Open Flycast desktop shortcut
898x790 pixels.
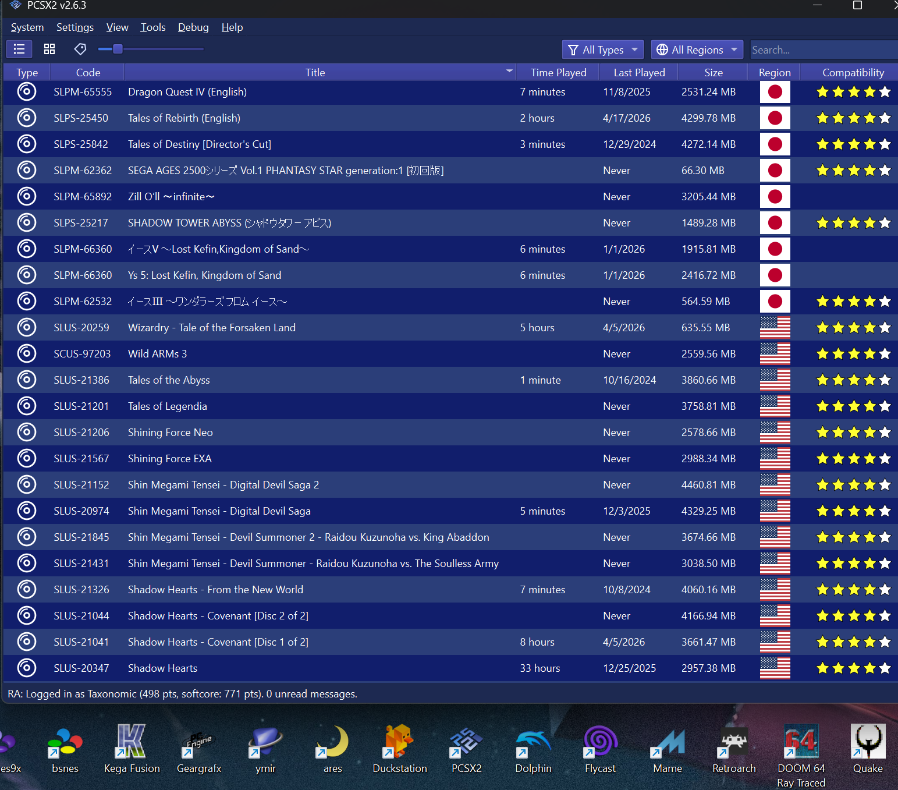[x=601, y=750]
